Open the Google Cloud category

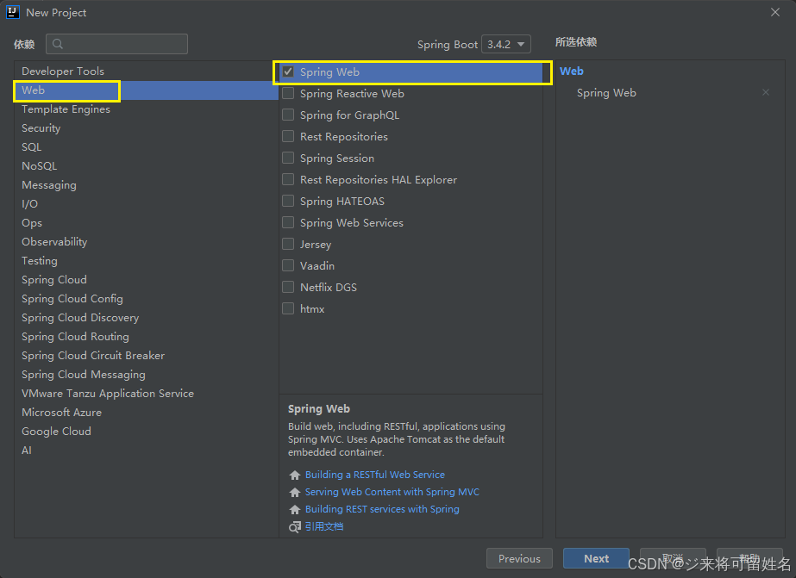tap(147, 432)
